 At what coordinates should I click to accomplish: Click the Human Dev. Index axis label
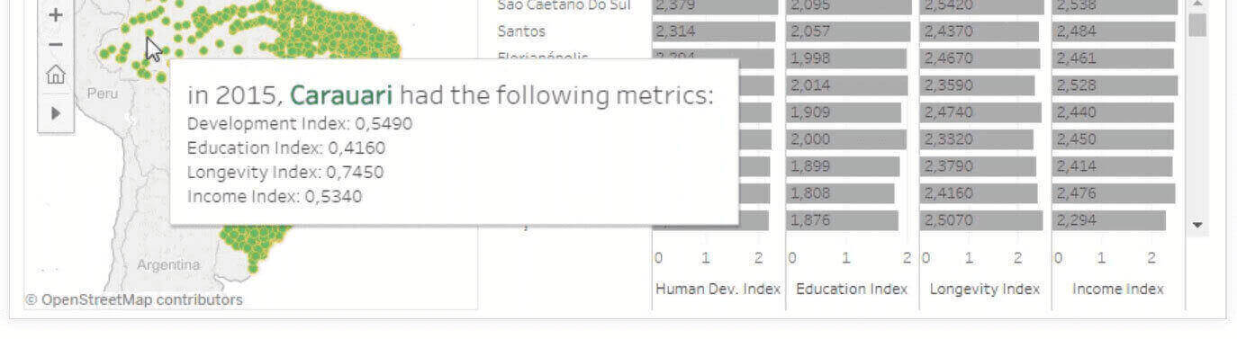[718, 289]
